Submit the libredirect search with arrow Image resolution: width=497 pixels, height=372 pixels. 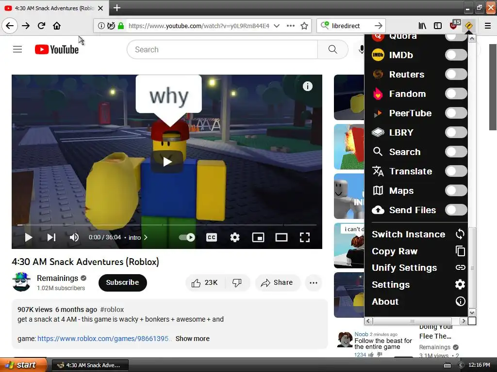[x=378, y=26]
